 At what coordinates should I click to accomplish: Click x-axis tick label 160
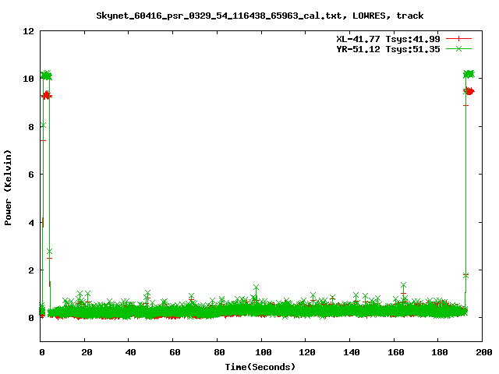(395, 352)
